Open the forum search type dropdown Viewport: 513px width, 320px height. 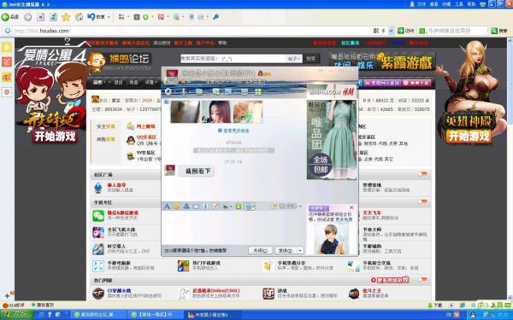[x=294, y=58]
